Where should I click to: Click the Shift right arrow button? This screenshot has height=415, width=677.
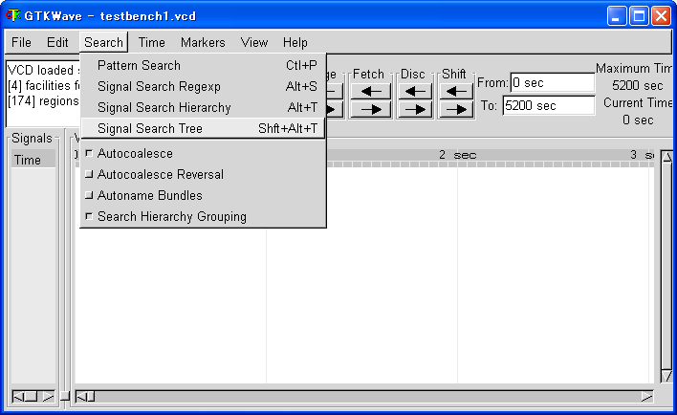point(456,110)
